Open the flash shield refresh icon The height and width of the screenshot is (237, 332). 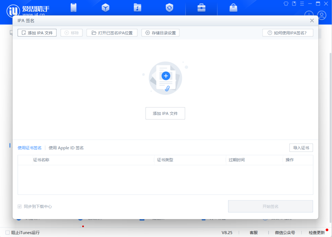(169, 8)
